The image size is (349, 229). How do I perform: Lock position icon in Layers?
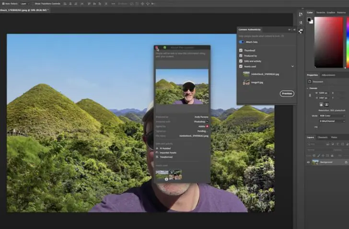tap(323, 156)
